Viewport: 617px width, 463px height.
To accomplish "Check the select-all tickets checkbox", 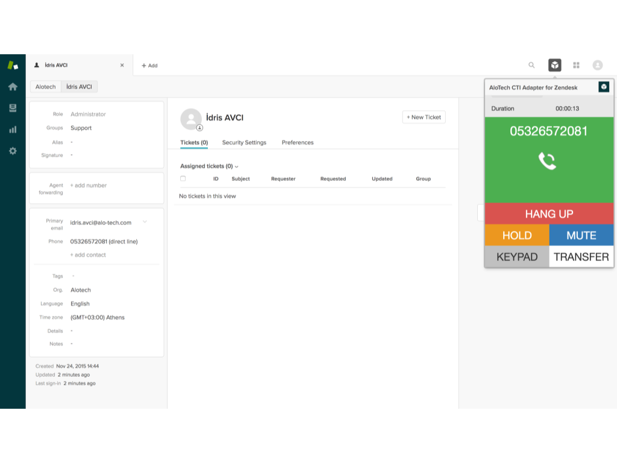I will 183,178.
